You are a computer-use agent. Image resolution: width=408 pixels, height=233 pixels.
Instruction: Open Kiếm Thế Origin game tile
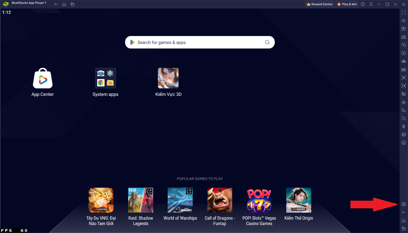[x=299, y=204]
